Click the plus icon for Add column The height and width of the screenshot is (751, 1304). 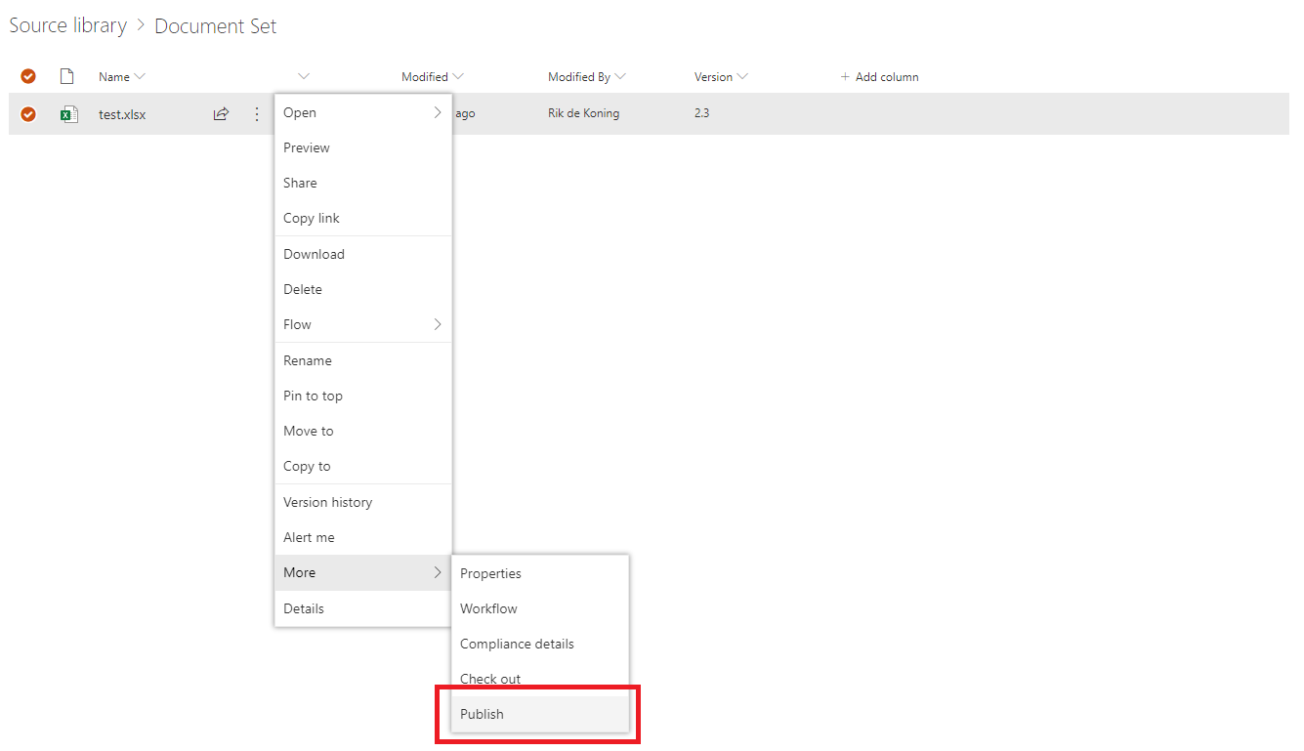click(x=845, y=77)
